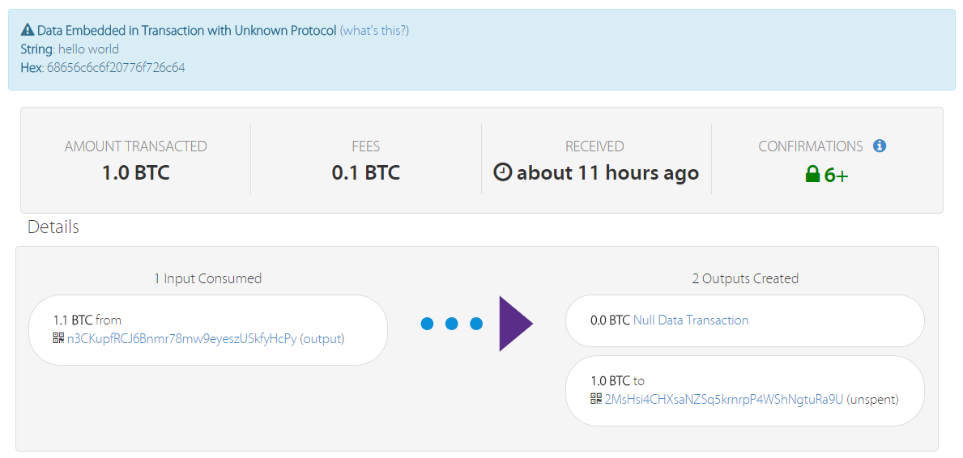Click the 0.1 BTC fees value
Screen dimensions: 963x458
click(x=366, y=173)
